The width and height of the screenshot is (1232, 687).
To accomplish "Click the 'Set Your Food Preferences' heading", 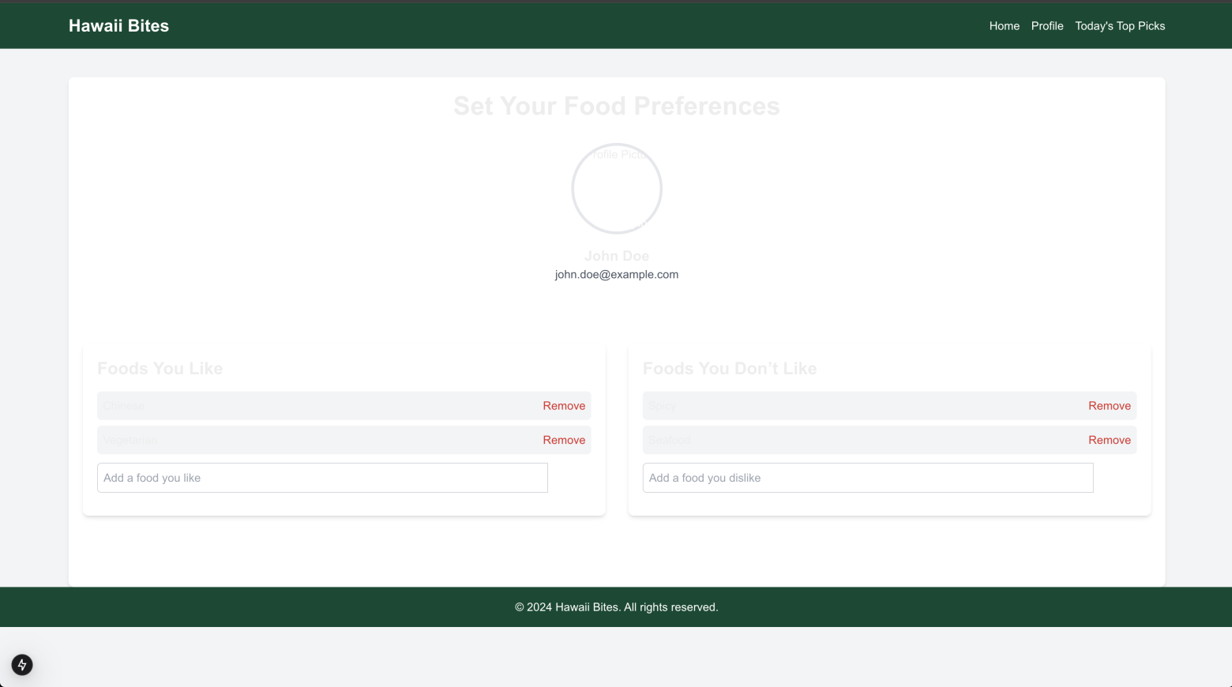I will pos(617,105).
